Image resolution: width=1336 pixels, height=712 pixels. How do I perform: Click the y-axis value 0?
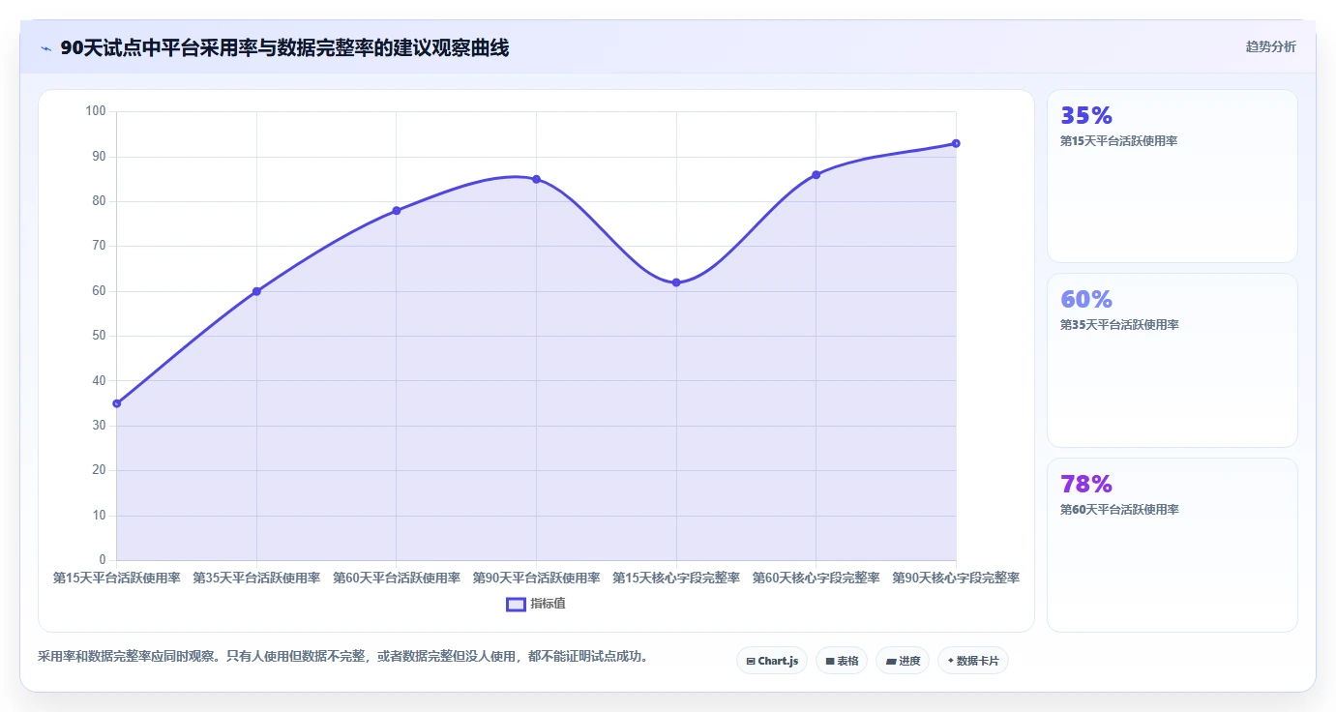103,560
